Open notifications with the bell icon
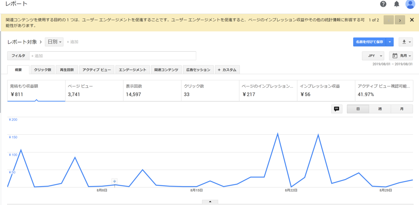This screenshot has width=419, height=205. (396, 4)
